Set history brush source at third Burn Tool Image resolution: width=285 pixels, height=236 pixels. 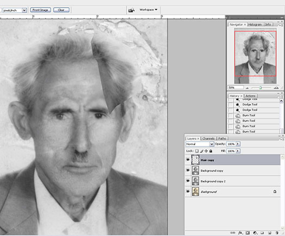231,126
